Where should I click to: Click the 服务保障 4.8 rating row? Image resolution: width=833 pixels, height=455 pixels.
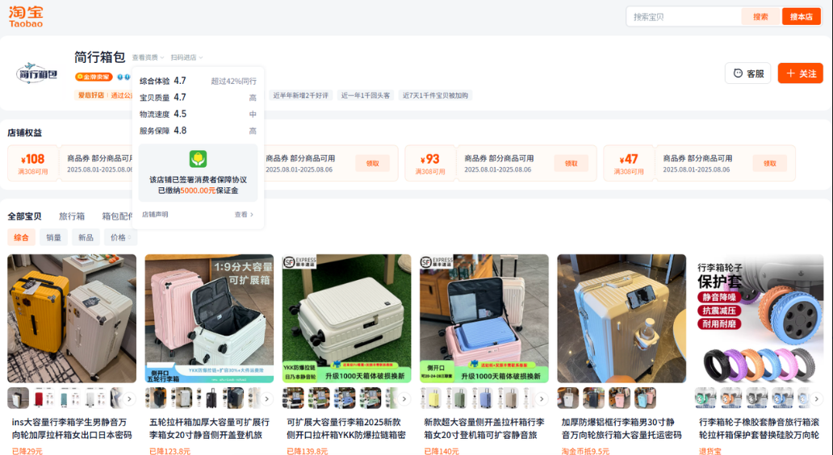click(x=198, y=131)
